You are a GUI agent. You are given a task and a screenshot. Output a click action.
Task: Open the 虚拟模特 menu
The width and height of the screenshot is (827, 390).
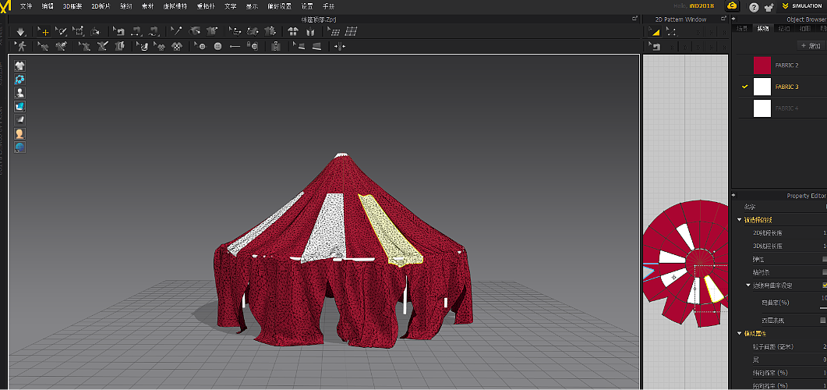click(175, 7)
